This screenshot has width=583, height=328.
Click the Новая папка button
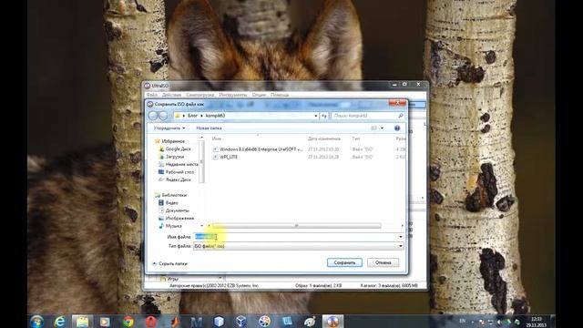click(209, 128)
